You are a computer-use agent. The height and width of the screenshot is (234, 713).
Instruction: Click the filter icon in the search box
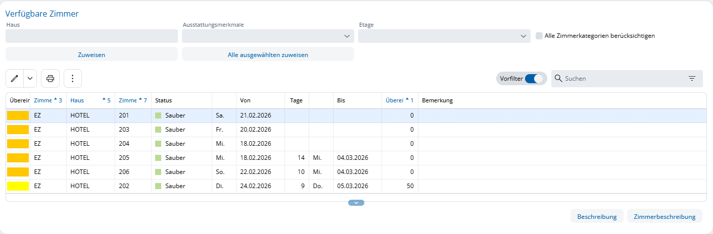tap(692, 79)
